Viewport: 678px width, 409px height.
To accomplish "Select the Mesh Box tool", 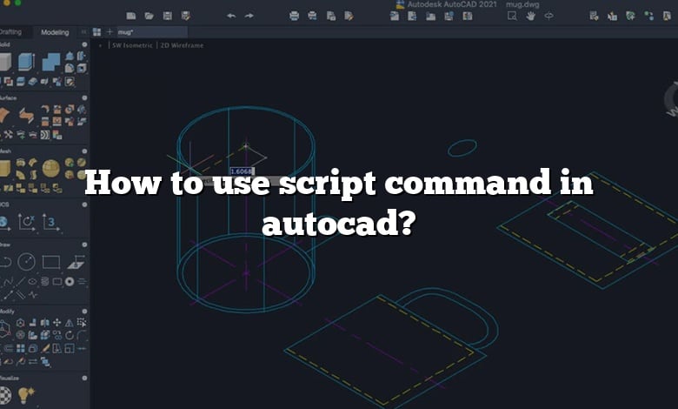I will click(4, 168).
